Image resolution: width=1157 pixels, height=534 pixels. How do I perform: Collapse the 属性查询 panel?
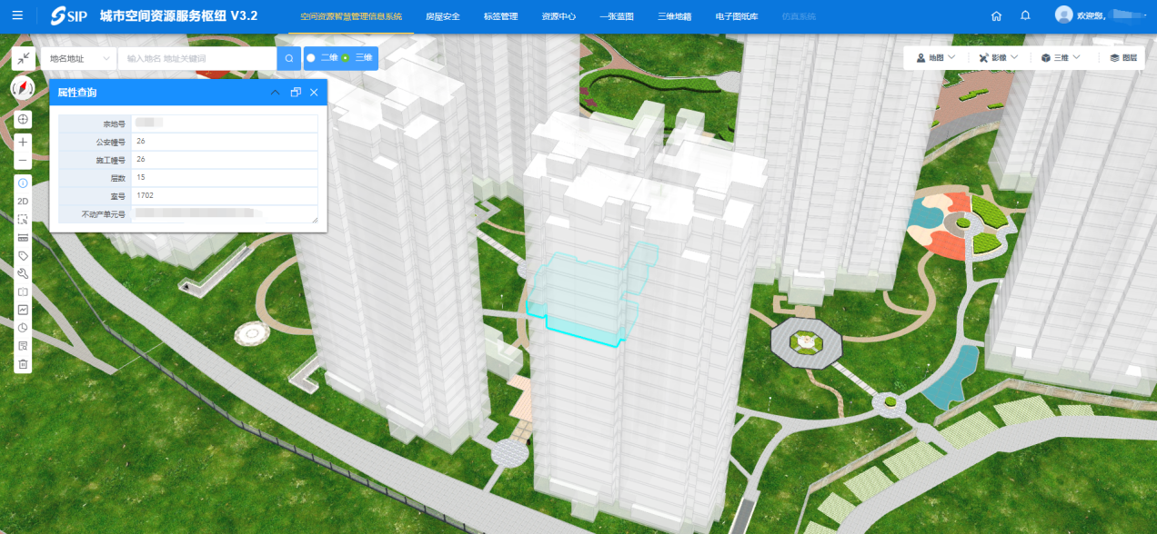[x=276, y=93]
